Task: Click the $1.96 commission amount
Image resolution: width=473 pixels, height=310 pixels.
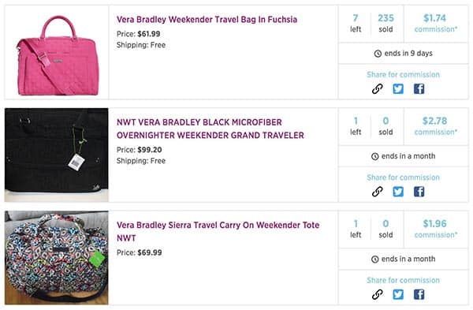Action: [x=434, y=224]
